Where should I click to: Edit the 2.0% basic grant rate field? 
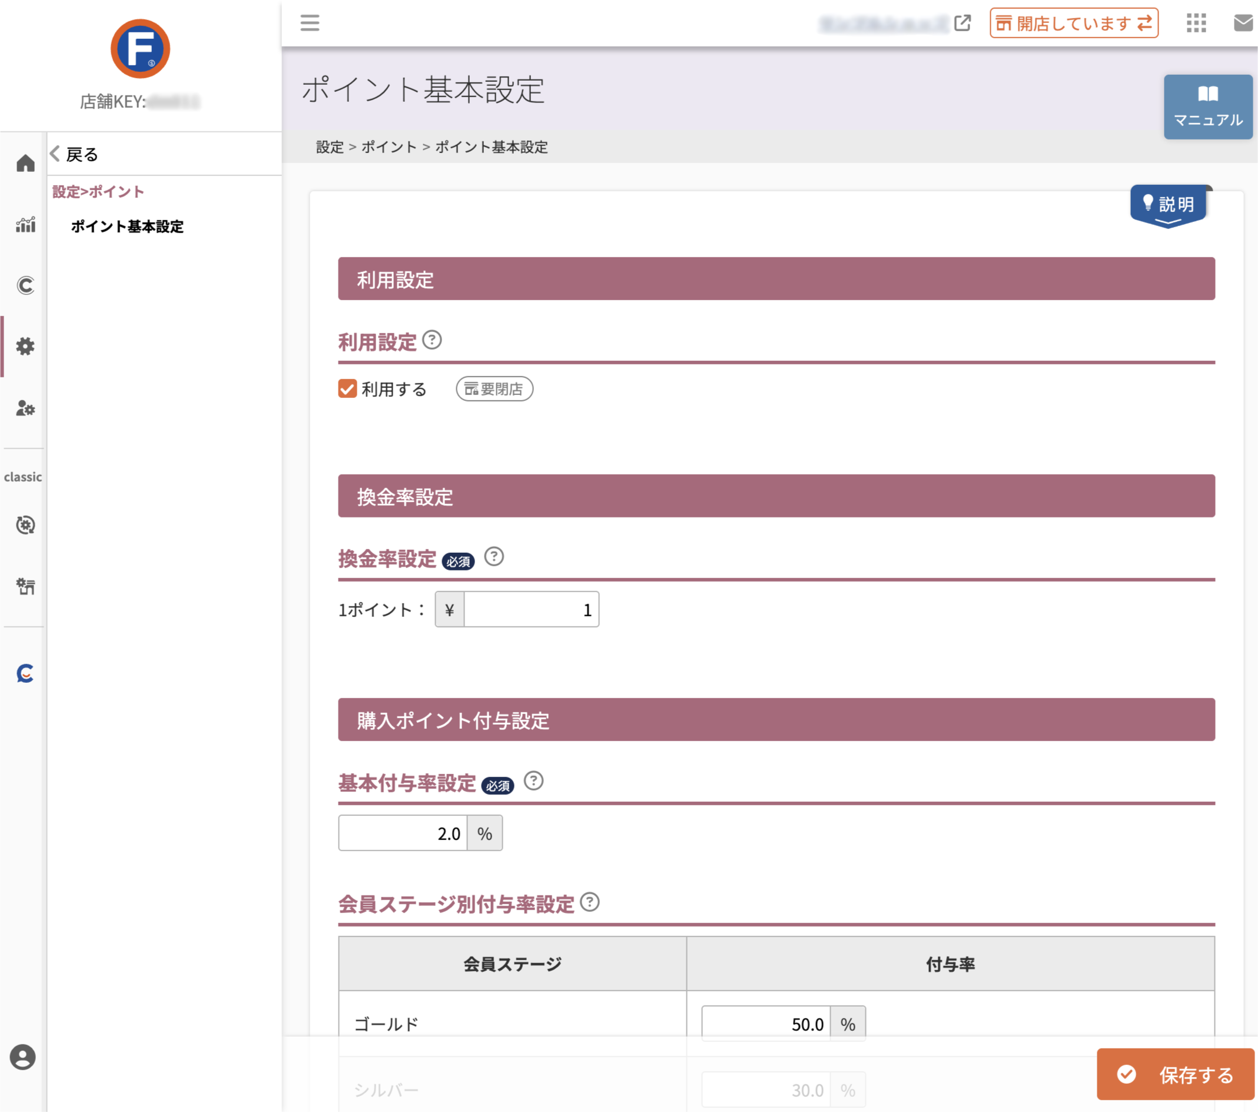[403, 832]
